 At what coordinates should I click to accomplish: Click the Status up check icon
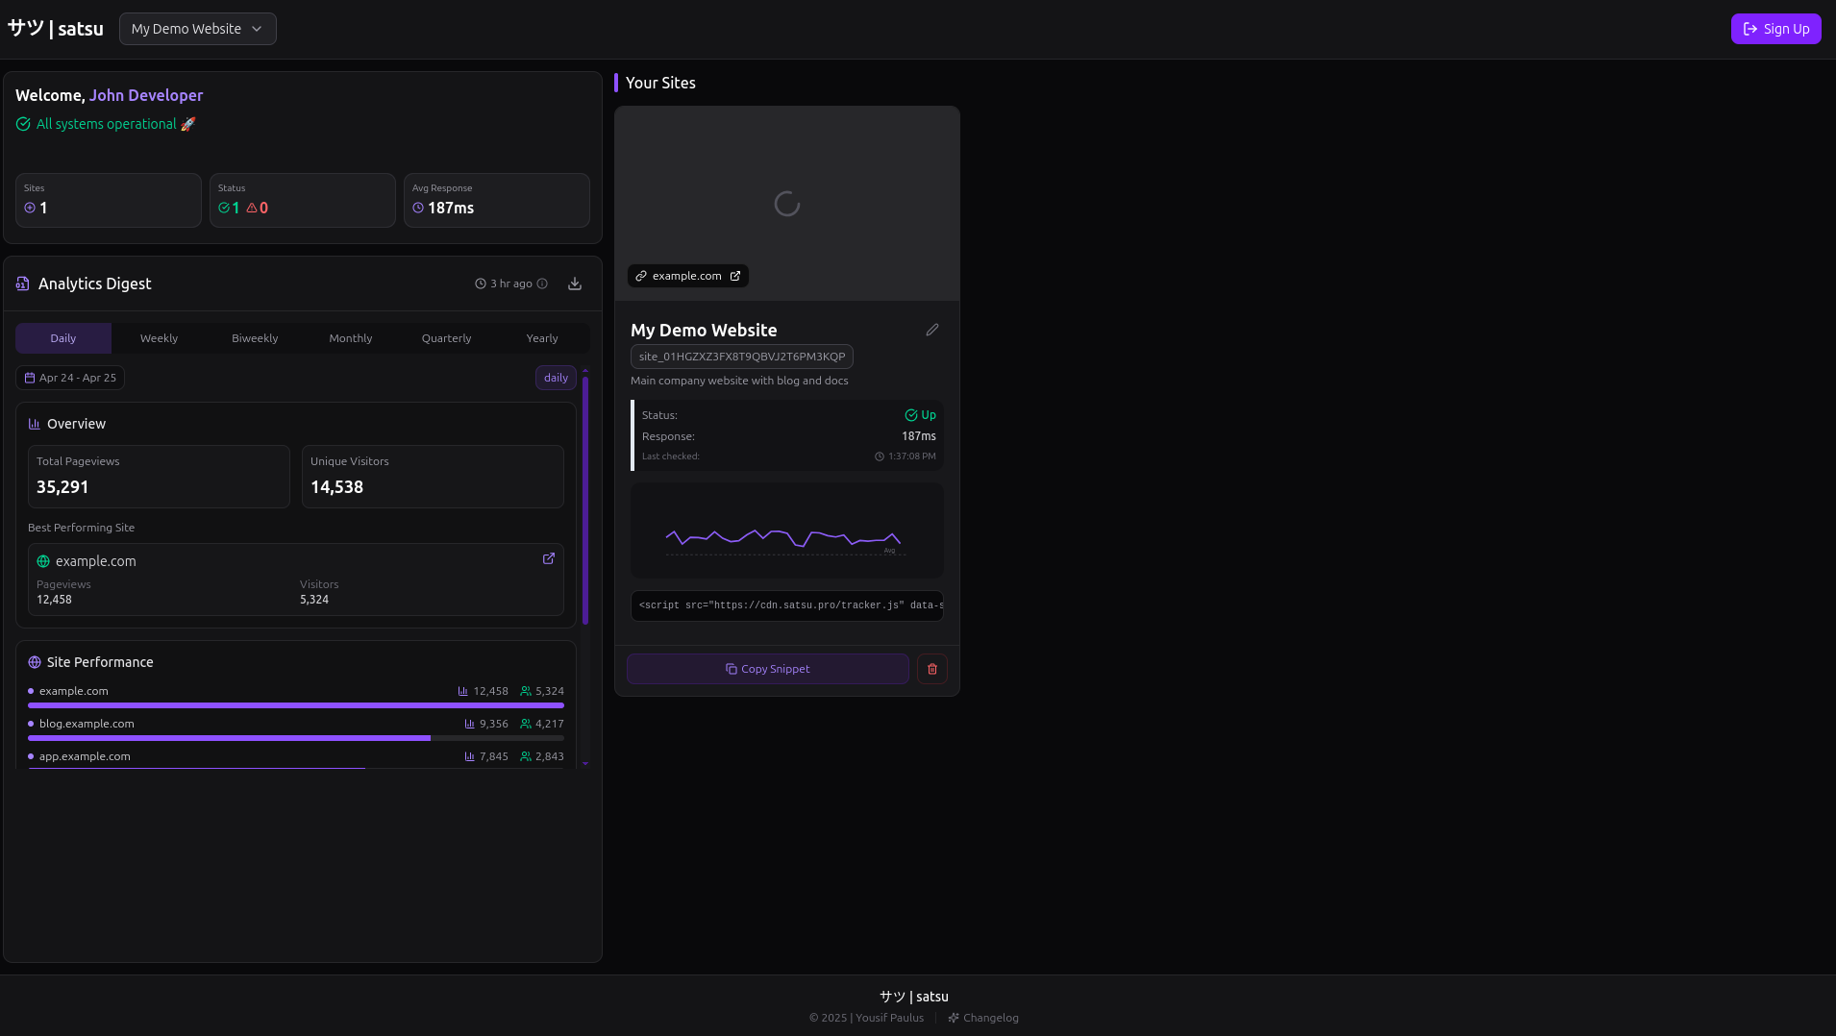tap(224, 208)
